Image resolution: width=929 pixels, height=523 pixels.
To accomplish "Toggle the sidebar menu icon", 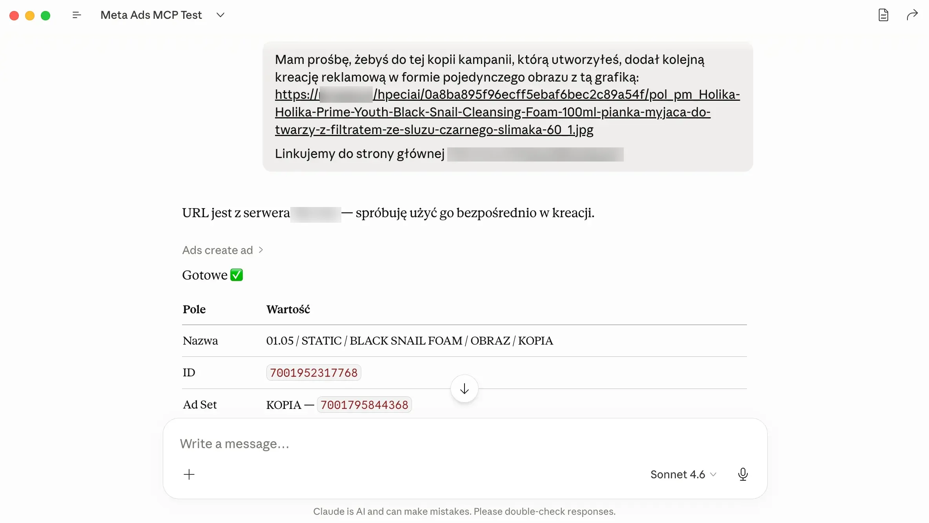I will [x=77, y=15].
